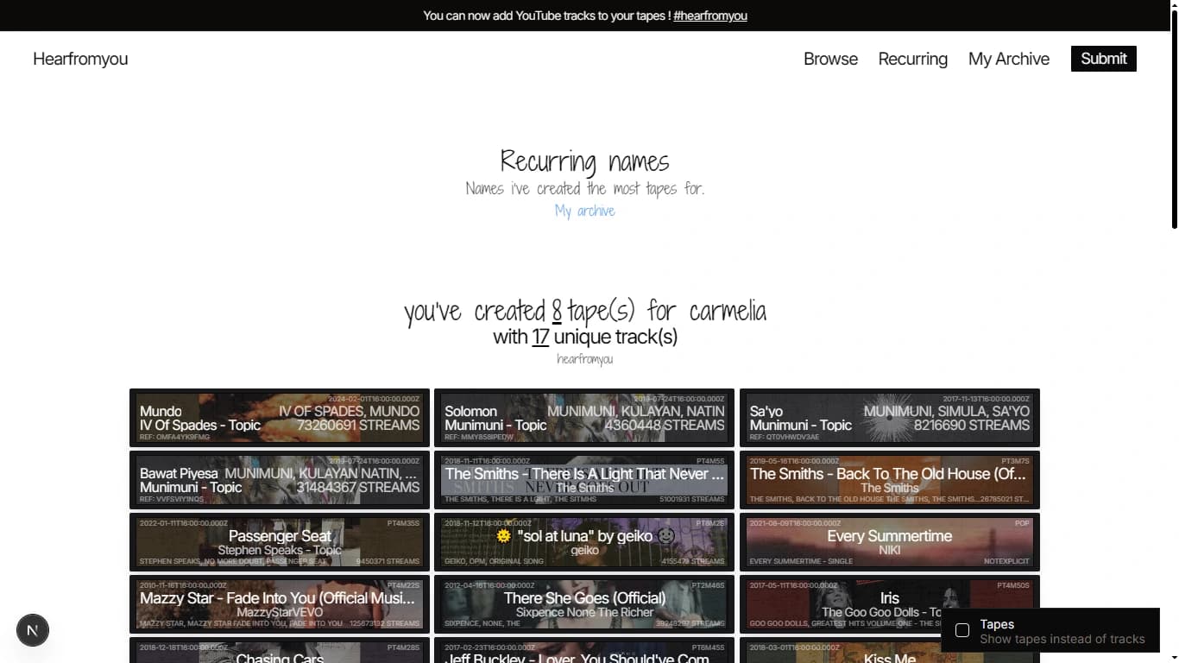Click the round N Next.js dev icon
Viewport: 1179px width, 663px height.
click(33, 630)
